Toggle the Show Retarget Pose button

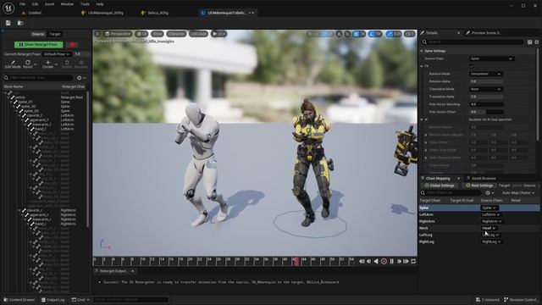39,45
